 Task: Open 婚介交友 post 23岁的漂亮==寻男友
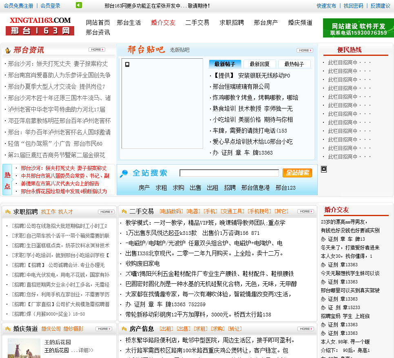pos(344,222)
